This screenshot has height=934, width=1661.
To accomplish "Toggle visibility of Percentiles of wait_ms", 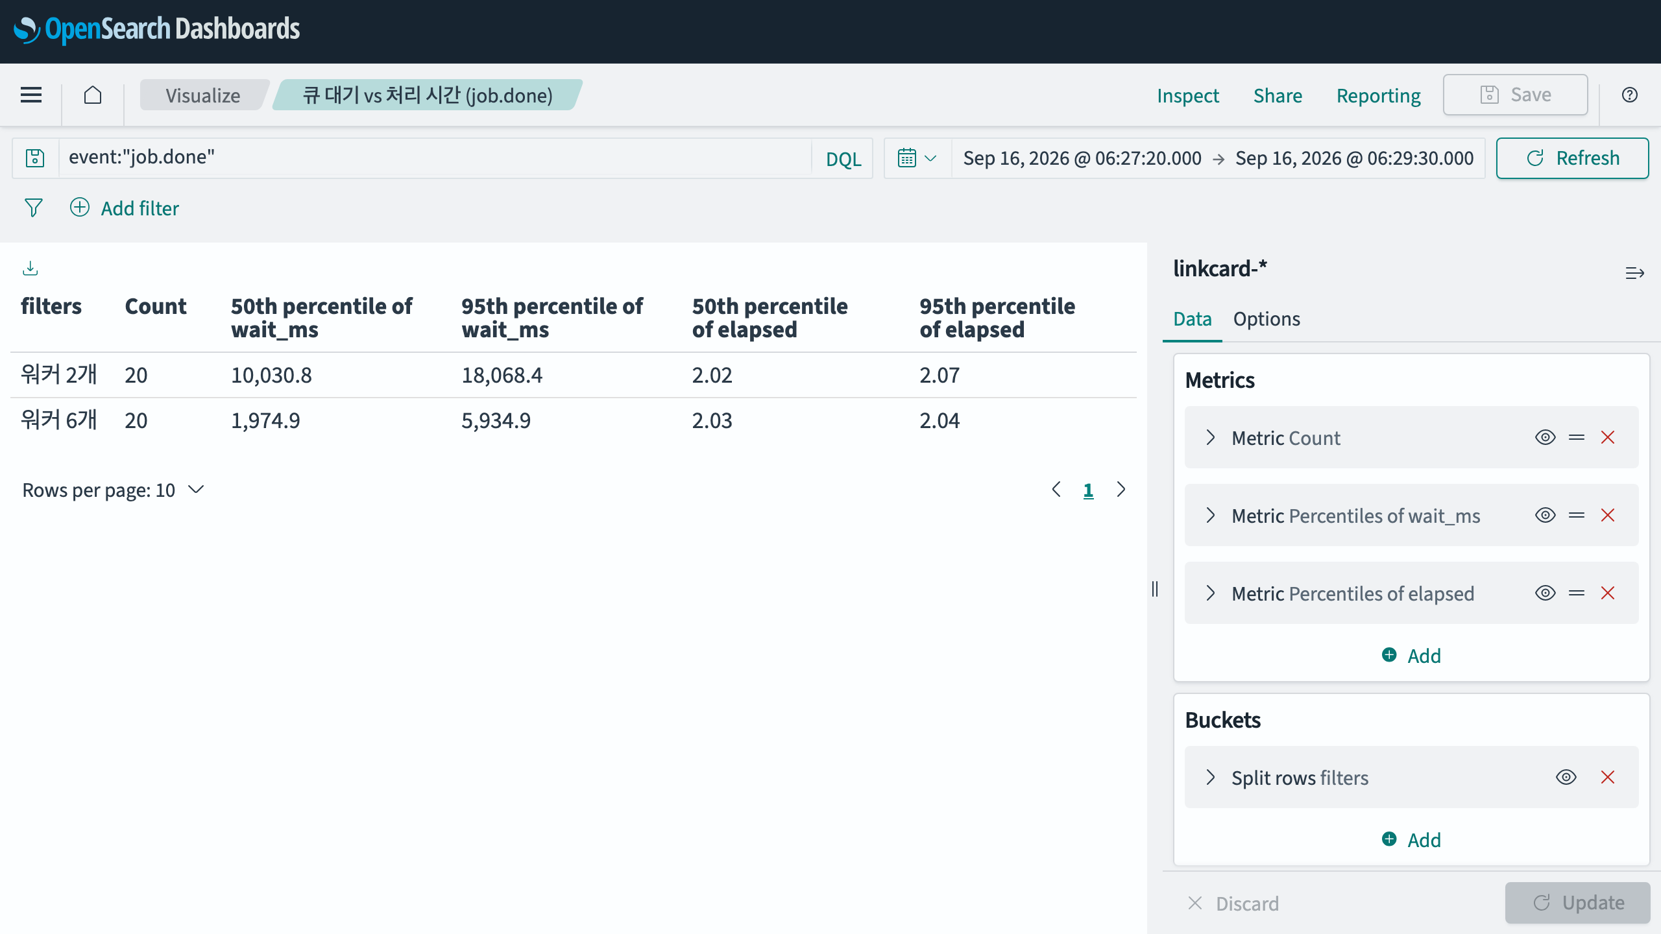I will point(1546,515).
